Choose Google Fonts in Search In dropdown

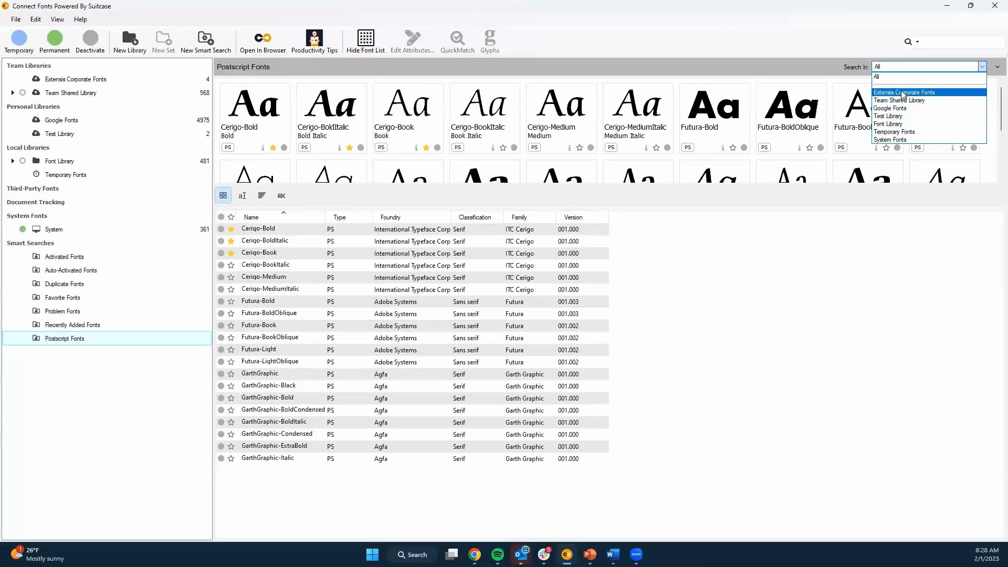[889, 108]
